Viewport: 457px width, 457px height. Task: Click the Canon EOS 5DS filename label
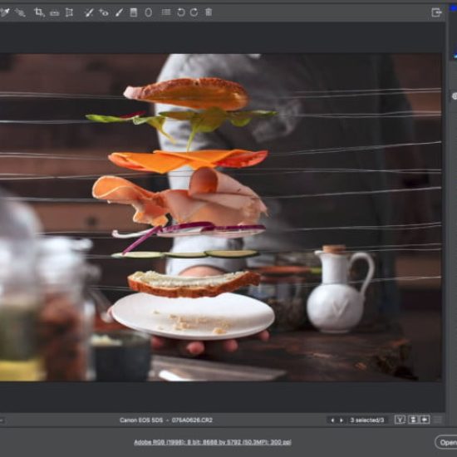point(166,420)
